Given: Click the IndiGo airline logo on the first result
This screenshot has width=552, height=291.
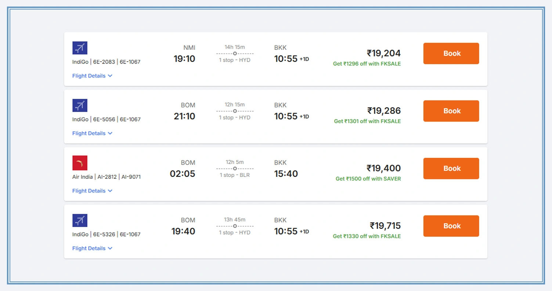Looking at the screenshot, I should (80, 48).
